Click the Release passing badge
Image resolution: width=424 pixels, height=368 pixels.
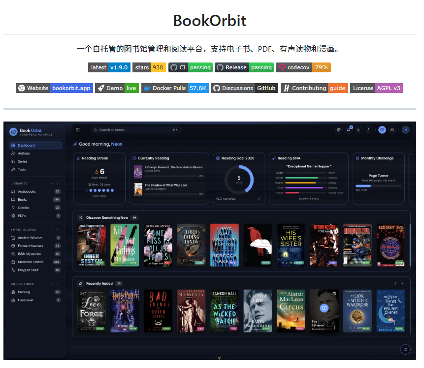click(x=244, y=67)
